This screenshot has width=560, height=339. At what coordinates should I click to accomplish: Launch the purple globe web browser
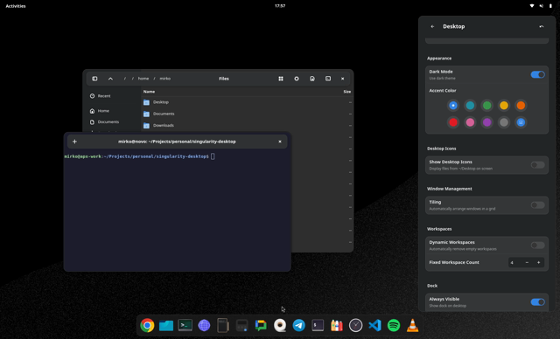[x=204, y=325]
